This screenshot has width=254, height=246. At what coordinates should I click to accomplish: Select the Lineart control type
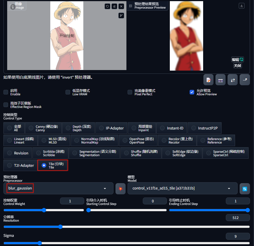[x=20, y=140]
